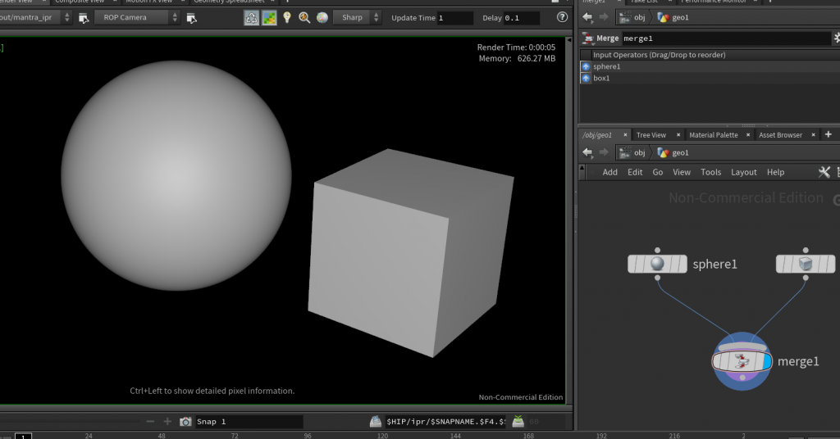The width and height of the screenshot is (840, 439).
Task: Click the render lightbulb icon
Action: pyautogui.click(x=287, y=17)
